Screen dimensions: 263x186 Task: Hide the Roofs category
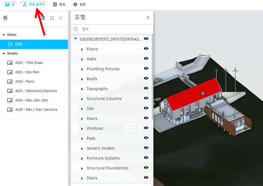pos(146,78)
